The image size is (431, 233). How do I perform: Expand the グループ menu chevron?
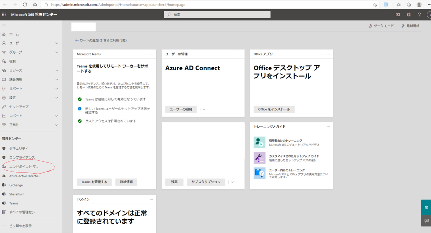coord(57,52)
